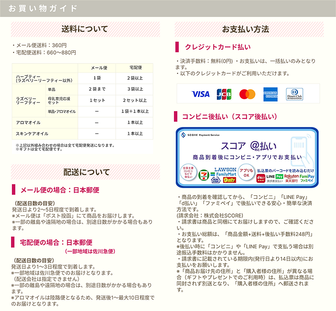Viewport: 336px width, 311px height.
Task: Click the LAWSON logo
Action: [225, 169]
